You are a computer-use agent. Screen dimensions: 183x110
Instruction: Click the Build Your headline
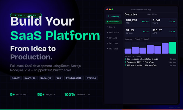point(42,21)
